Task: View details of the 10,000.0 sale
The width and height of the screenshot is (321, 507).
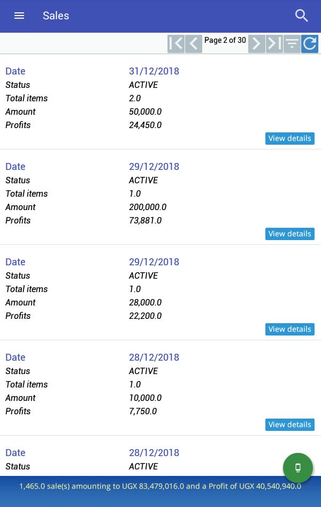Action: pos(290,424)
